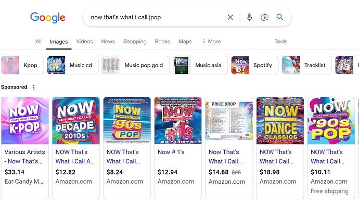Open the 'Now # 1's' product link
The width and height of the screenshot is (359, 204).
coord(171,152)
